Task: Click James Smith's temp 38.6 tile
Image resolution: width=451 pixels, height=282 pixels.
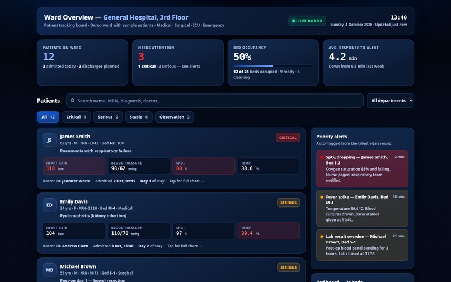Action: click(269, 166)
